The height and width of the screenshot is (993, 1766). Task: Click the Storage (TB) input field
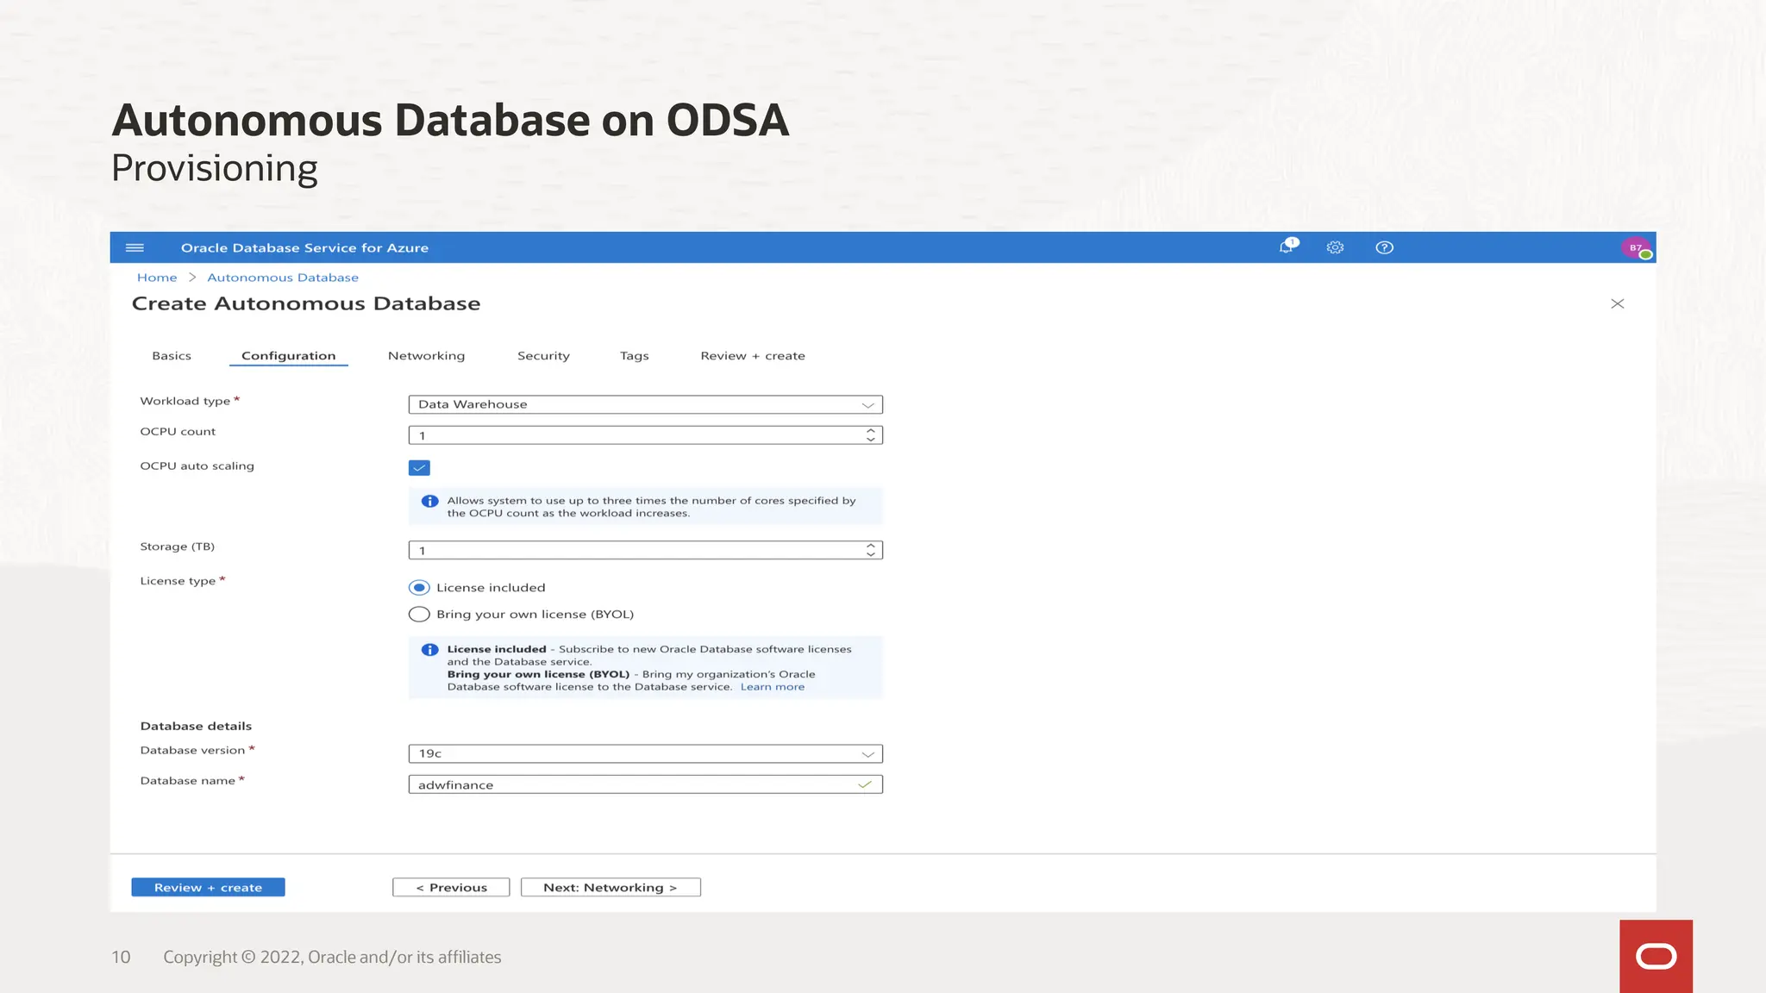pyautogui.click(x=645, y=550)
